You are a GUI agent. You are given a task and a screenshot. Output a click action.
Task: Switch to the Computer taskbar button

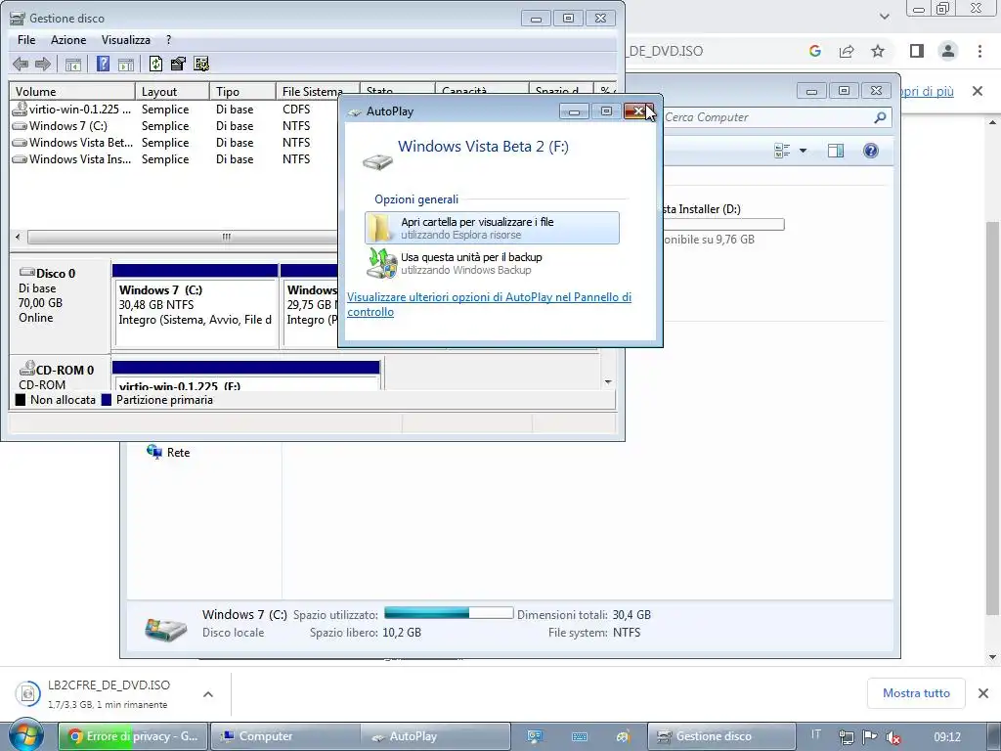[x=284, y=736]
